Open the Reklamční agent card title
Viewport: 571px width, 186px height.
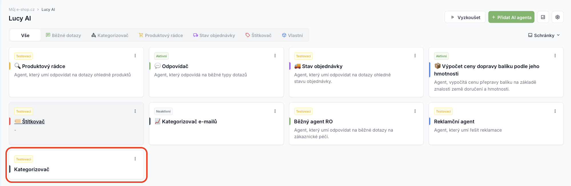pyautogui.click(x=454, y=121)
